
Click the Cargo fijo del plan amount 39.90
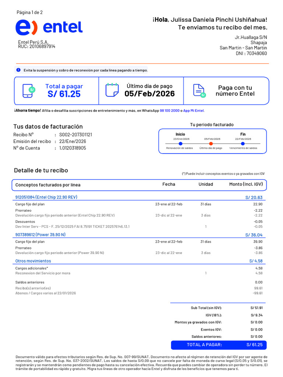[258, 242]
